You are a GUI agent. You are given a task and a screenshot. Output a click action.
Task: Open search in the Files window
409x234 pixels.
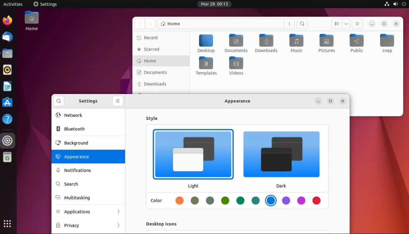point(302,24)
